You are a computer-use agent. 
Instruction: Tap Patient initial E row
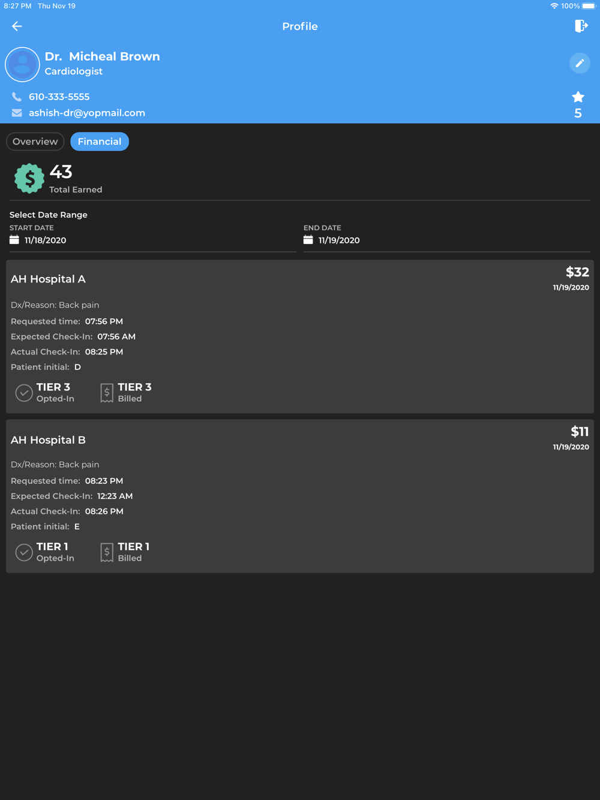pyautogui.click(x=46, y=527)
